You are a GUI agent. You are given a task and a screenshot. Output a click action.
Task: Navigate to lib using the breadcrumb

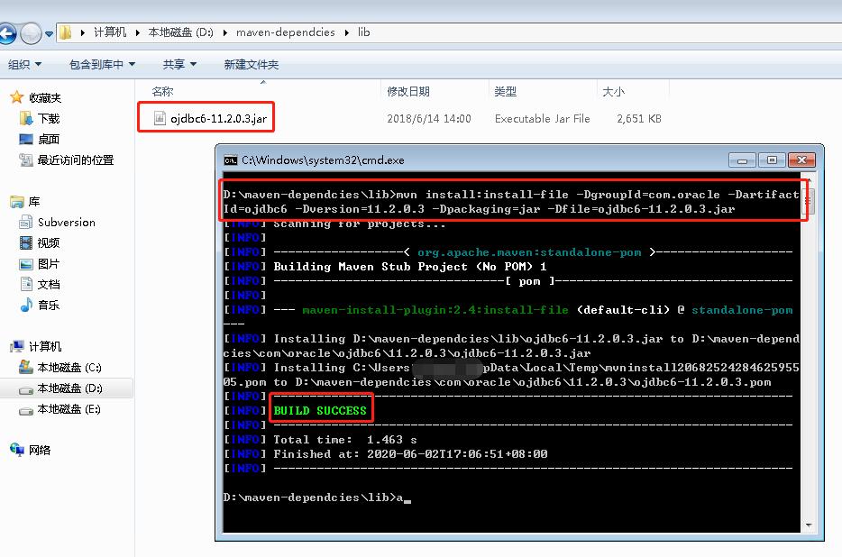[x=363, y=32]
